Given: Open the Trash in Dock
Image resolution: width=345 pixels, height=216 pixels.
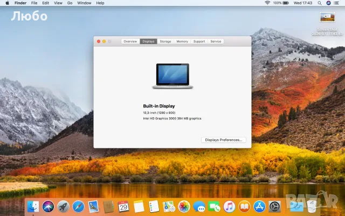Looking at the screenshot, I should pos(312,207).
